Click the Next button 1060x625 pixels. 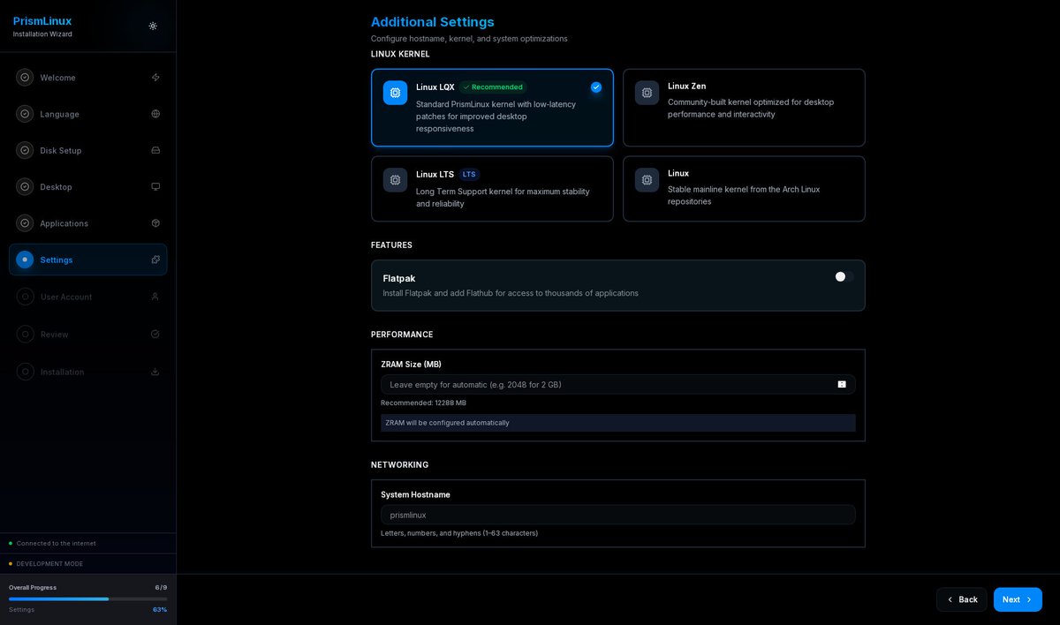1018,599
